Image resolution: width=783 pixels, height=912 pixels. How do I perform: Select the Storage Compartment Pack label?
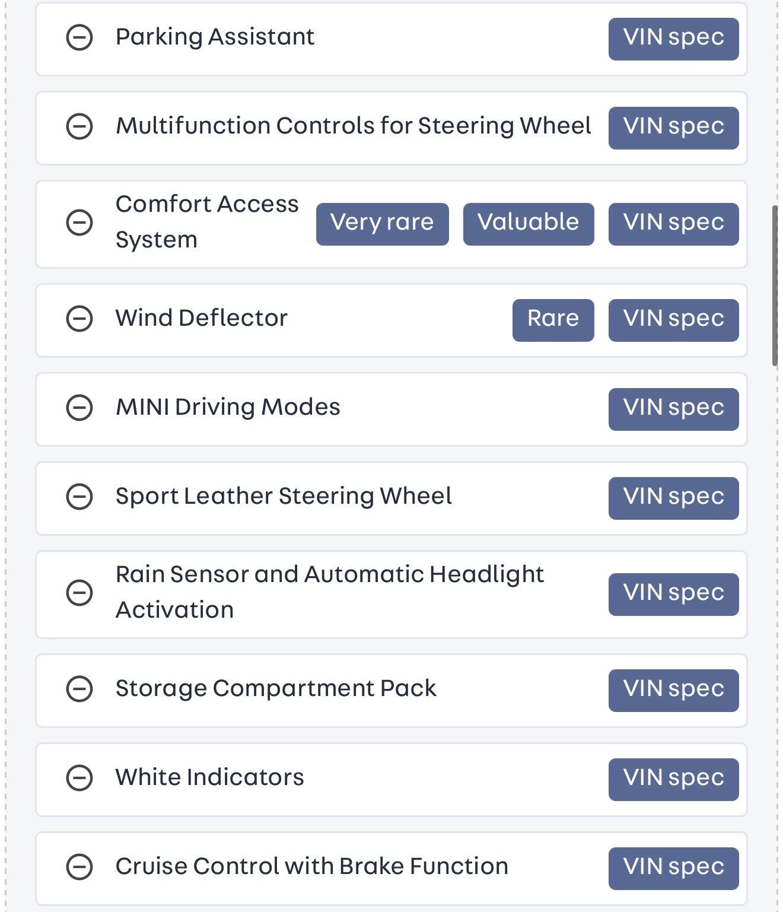[275, 688]
